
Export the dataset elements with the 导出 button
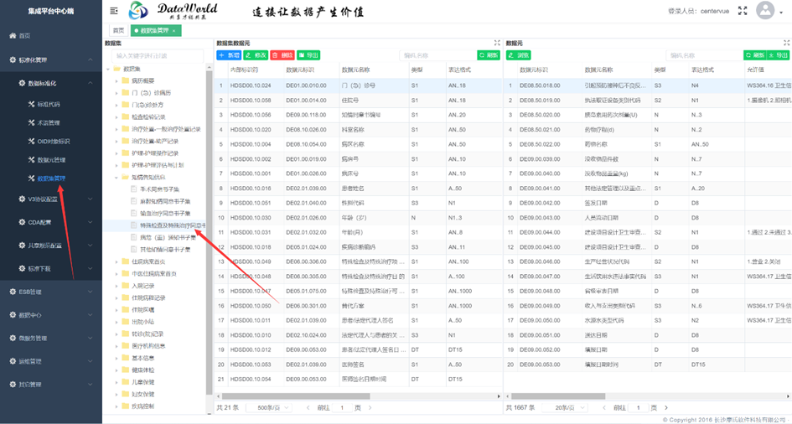pos(308,55)
